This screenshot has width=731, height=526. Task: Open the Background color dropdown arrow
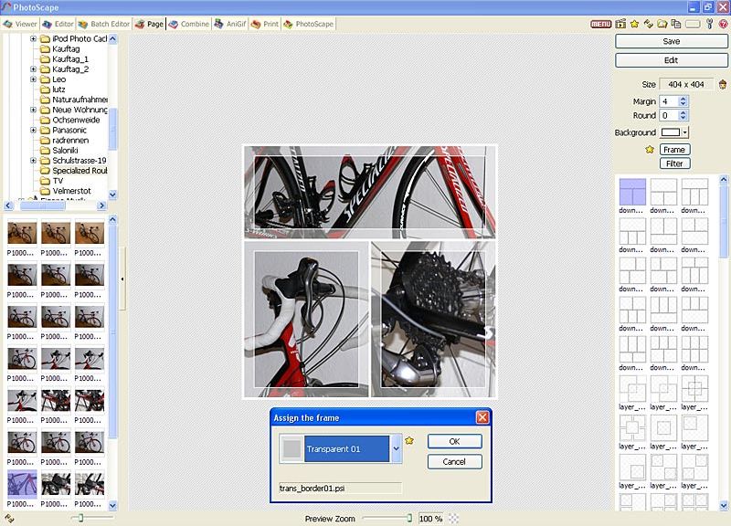pos(684,132)
